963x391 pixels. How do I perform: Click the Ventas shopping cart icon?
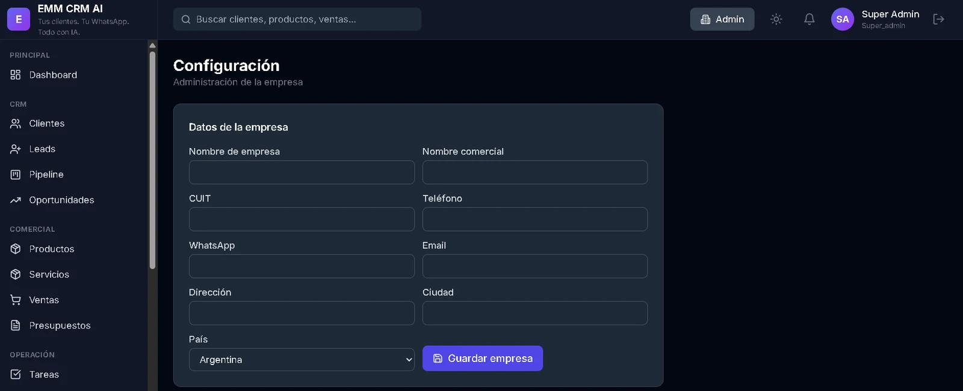[x=16, y=300]
